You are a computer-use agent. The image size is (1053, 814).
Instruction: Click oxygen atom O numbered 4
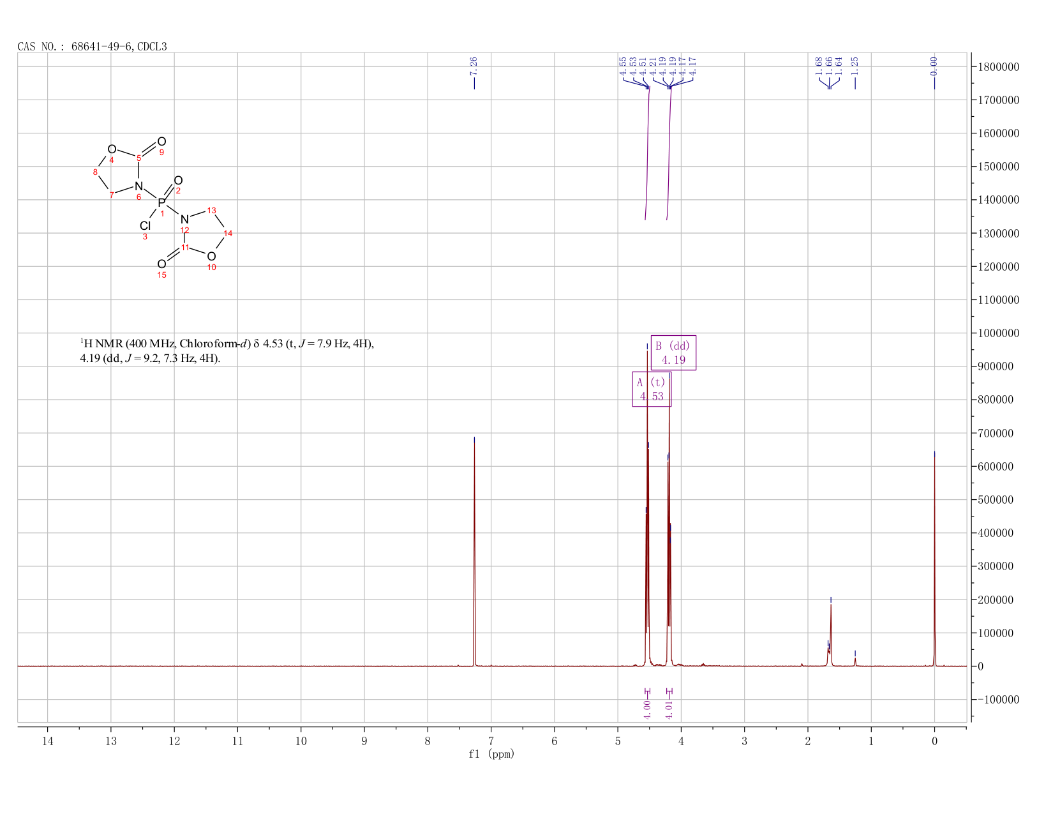(x=112, y=149)
